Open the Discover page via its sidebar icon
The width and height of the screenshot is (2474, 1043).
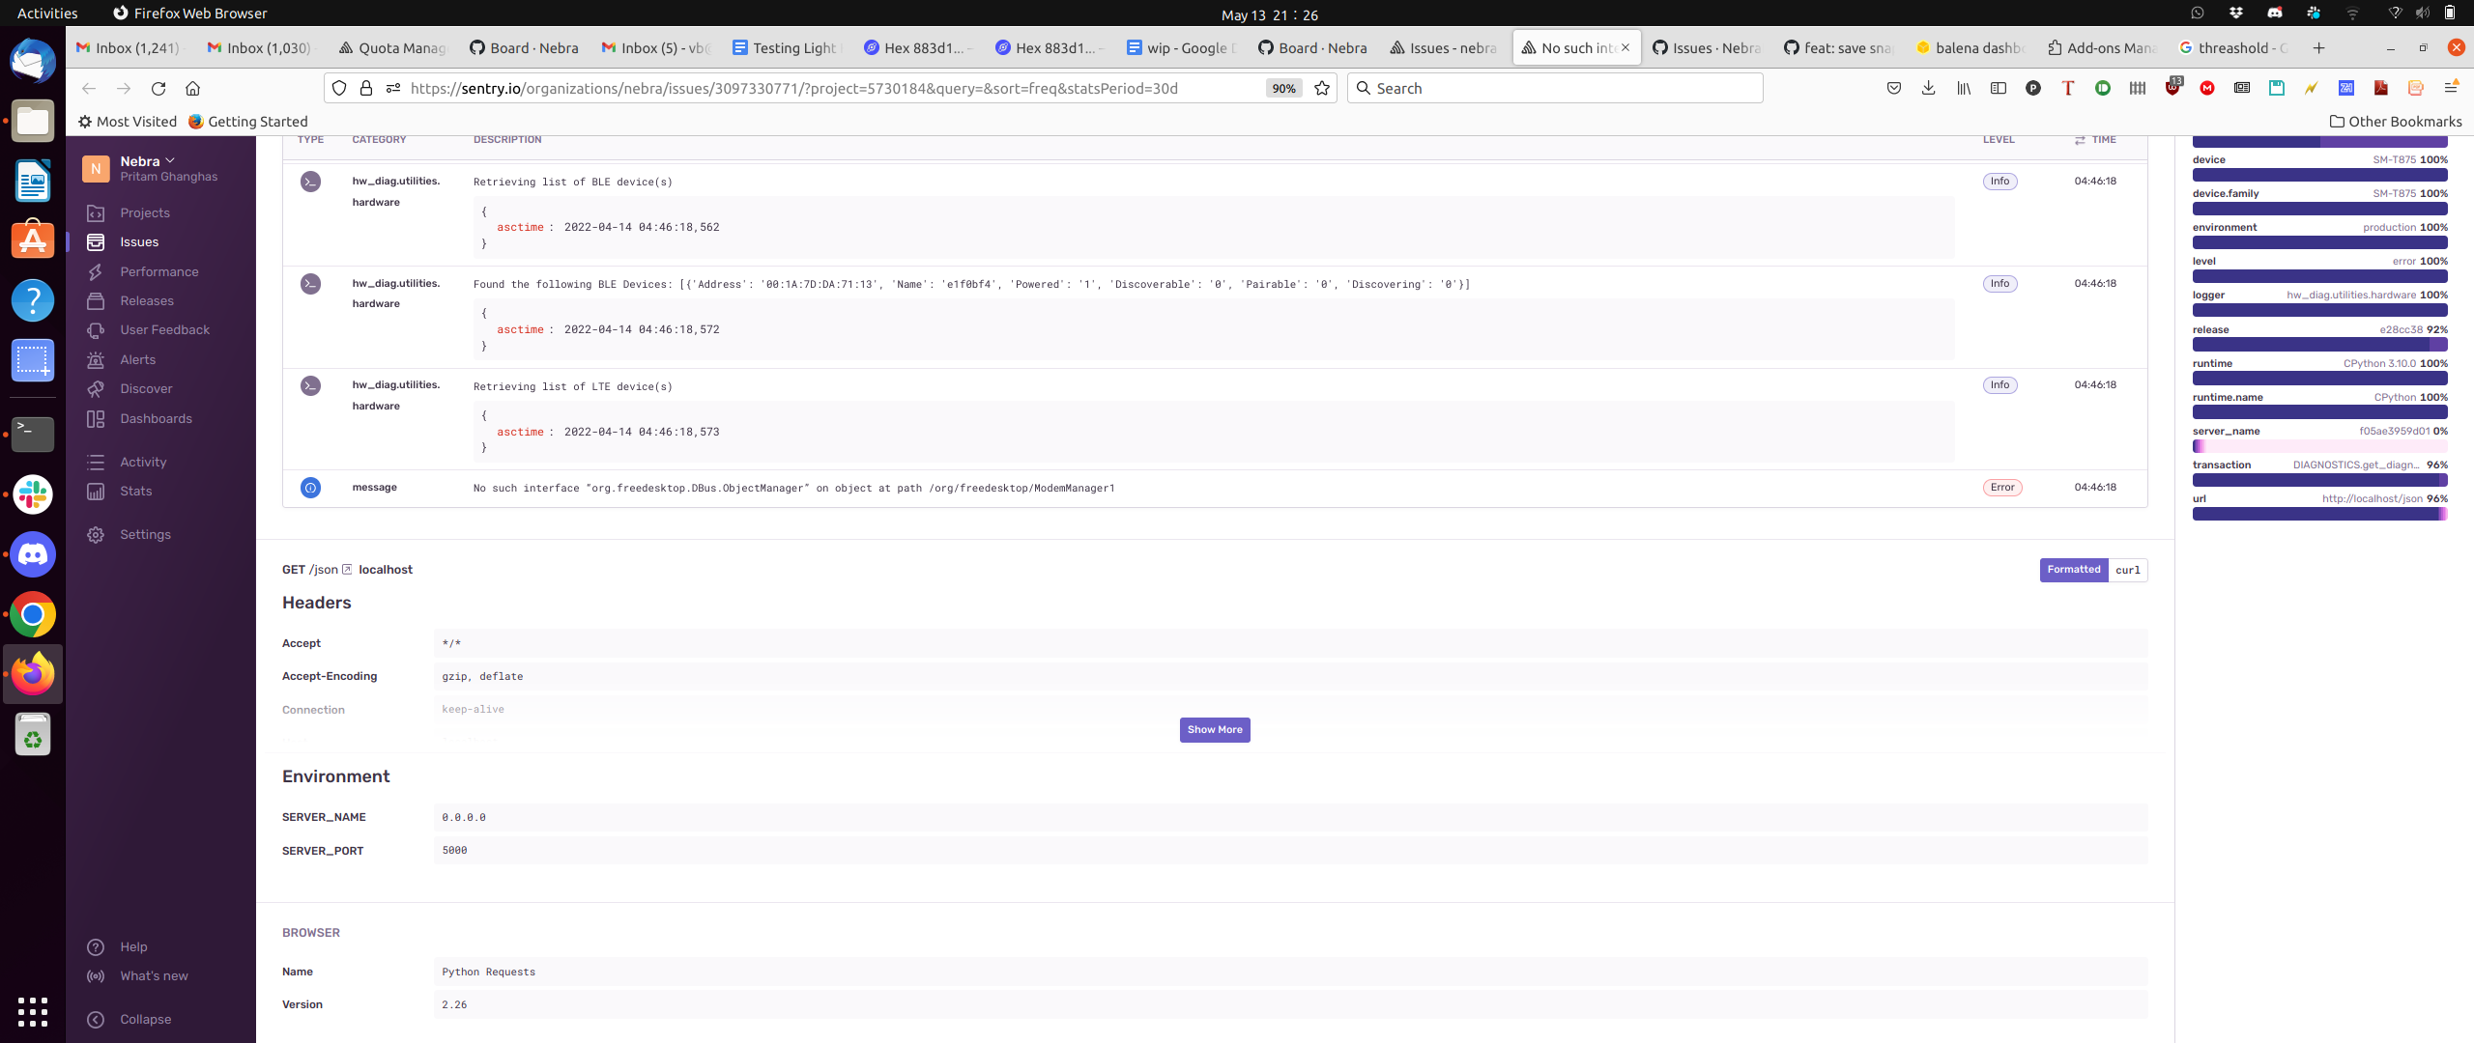(x=147, y=388)
